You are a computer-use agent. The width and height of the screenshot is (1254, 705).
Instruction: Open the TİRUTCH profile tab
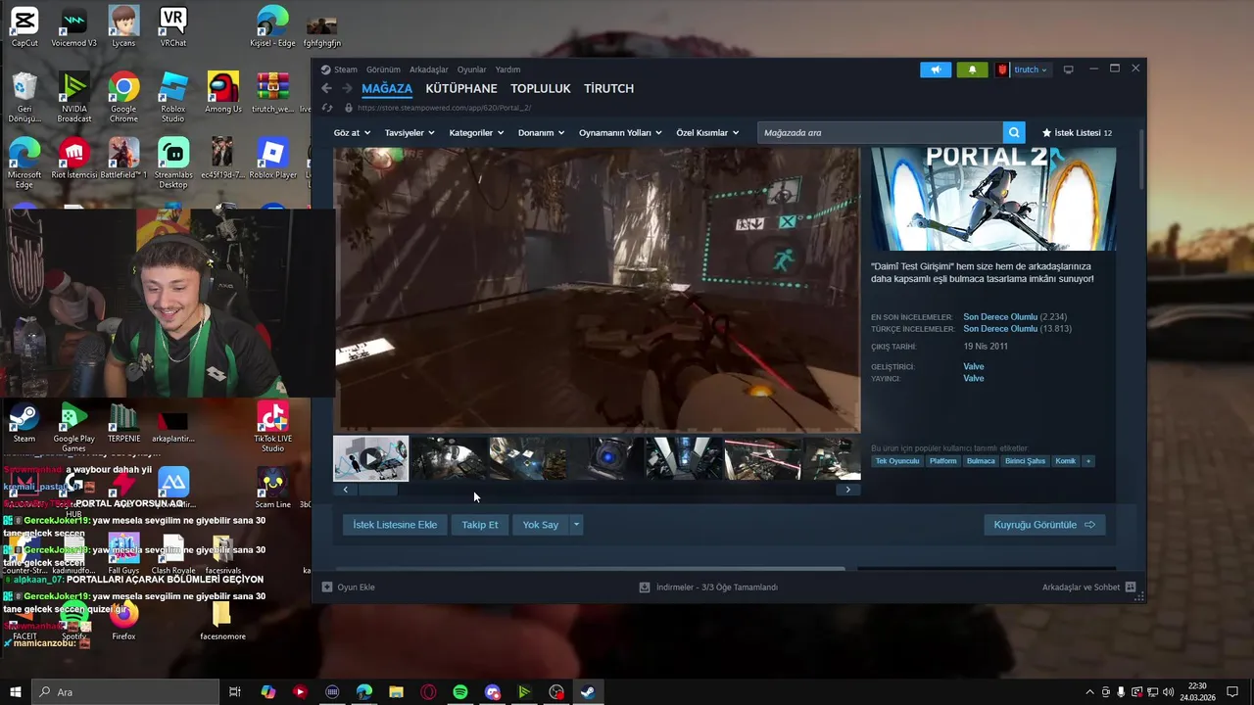tap(608, 88)
